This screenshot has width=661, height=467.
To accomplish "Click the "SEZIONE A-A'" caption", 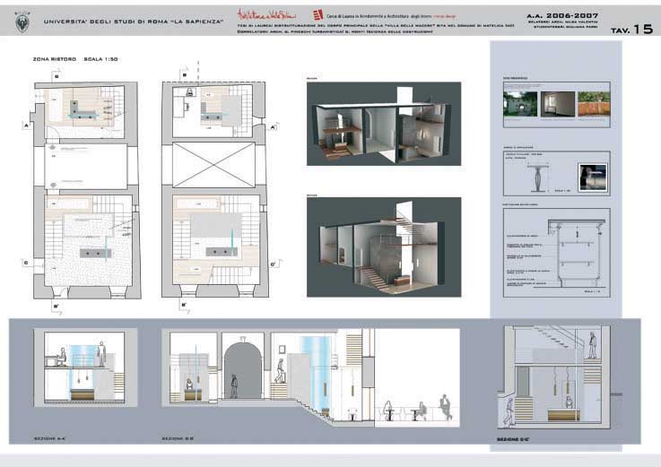I will tap(49, 438).
